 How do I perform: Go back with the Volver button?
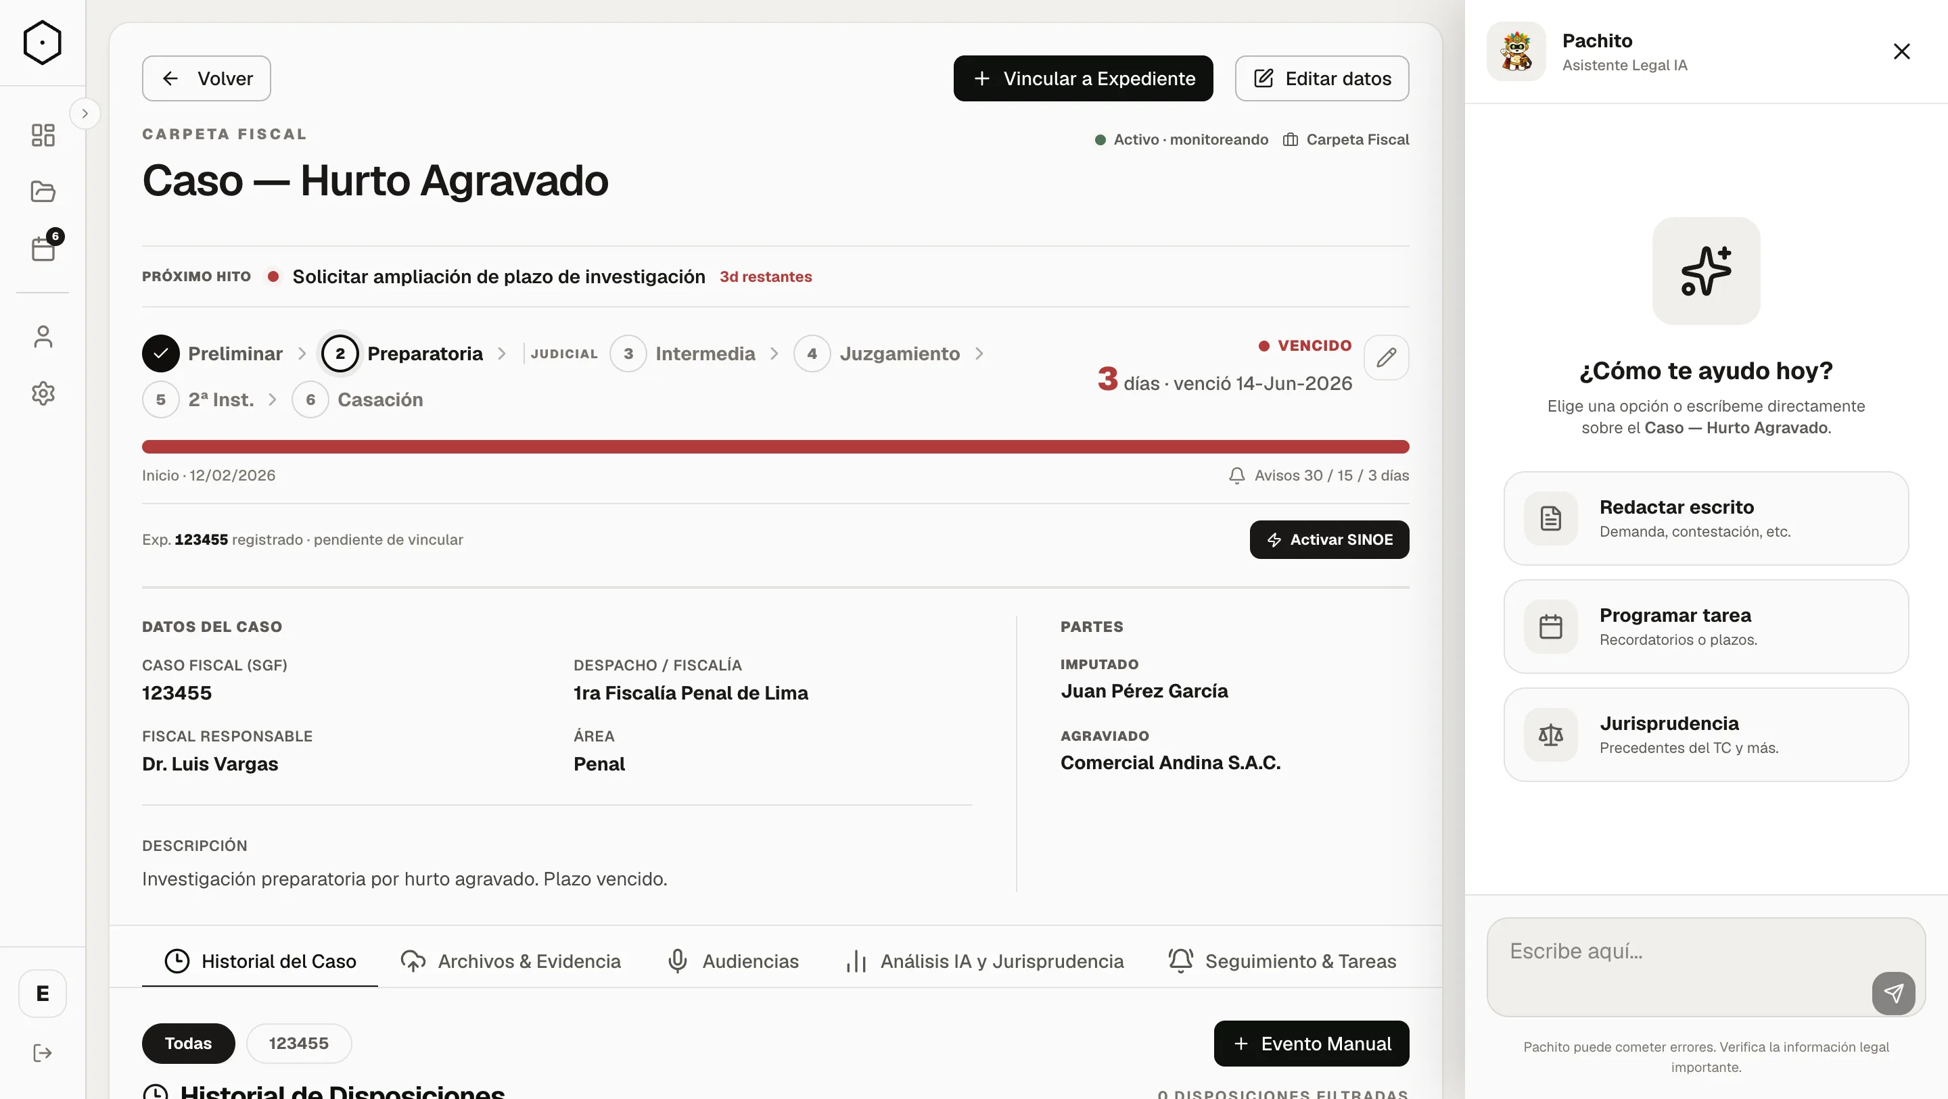click(206, 78)
